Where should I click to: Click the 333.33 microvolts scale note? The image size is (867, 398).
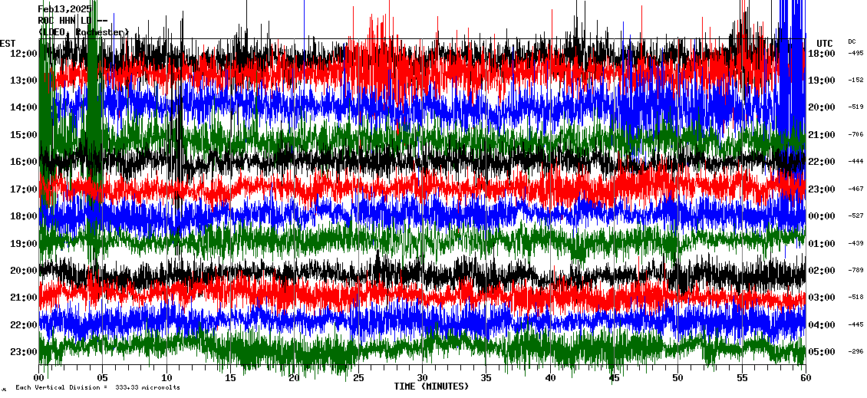tap(97, 387)
